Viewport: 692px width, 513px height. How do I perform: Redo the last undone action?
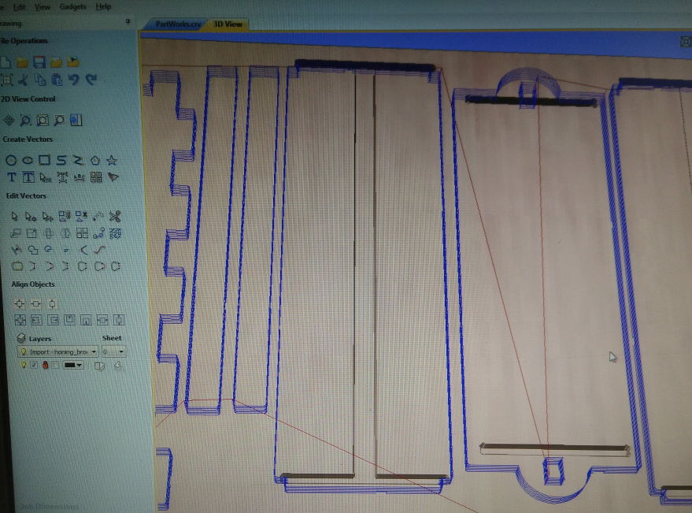coord(91,80)
